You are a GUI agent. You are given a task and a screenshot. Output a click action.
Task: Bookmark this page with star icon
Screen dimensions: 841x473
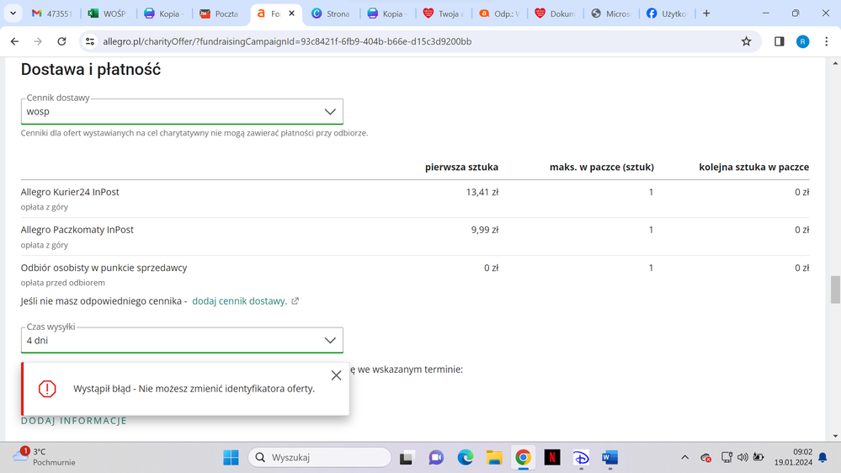[746, 41]
